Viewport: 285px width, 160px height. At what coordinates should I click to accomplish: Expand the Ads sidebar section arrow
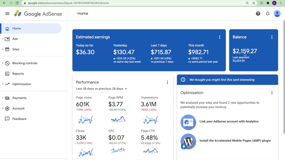pyautogui.click(x=3, y=39)
